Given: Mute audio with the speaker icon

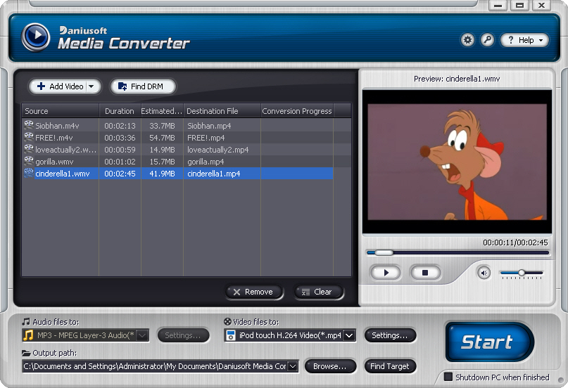Looking at the screenshot, I should [x=484, y=273].
